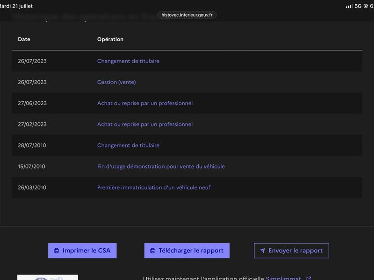Click the printer icon on Imprimer le CSA
The width and height of the screenshot is (374, 280).
[x=57, y=251]
